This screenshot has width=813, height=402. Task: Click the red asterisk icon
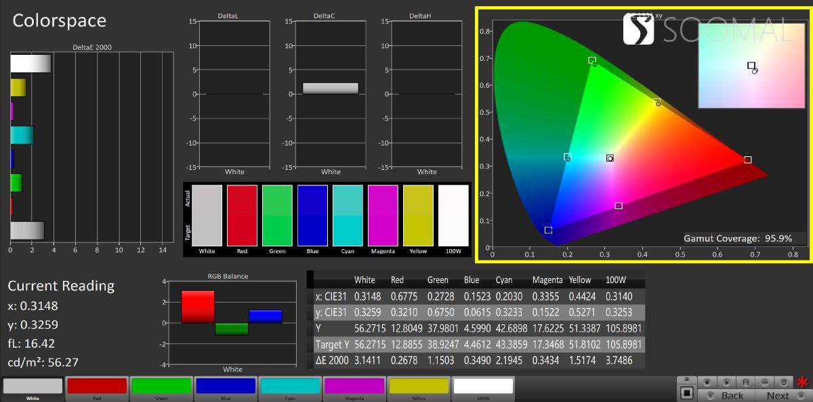(804, 382)
